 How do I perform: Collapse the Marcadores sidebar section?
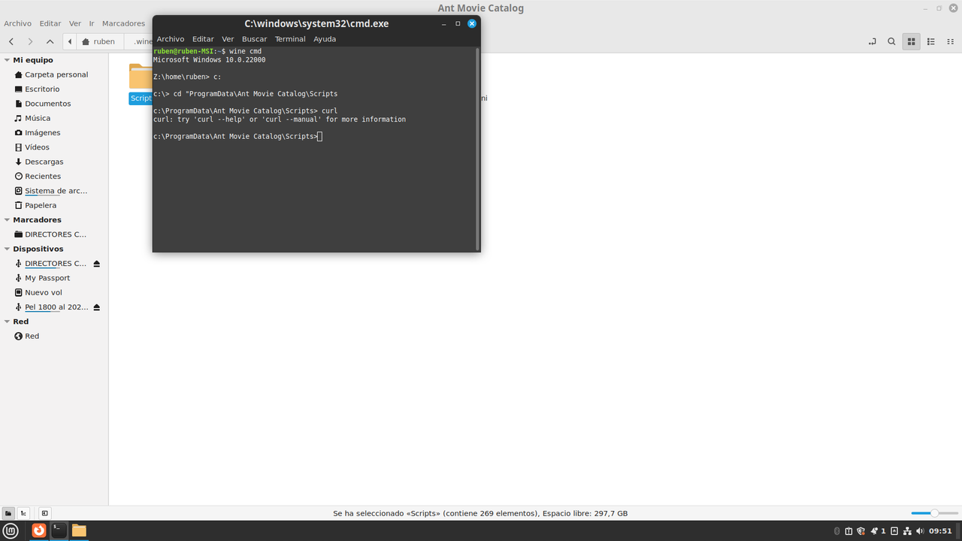click(7, 220)
